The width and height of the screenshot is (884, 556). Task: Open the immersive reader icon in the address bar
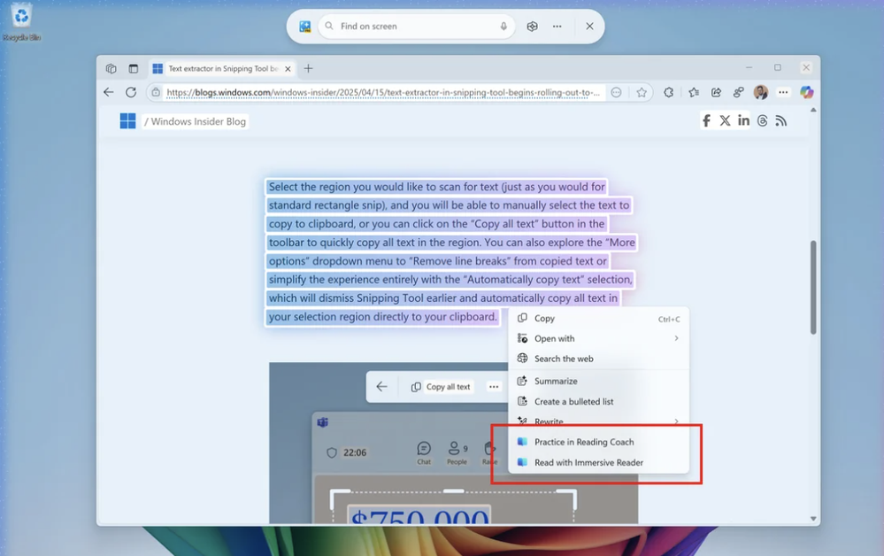click(616, 92)
